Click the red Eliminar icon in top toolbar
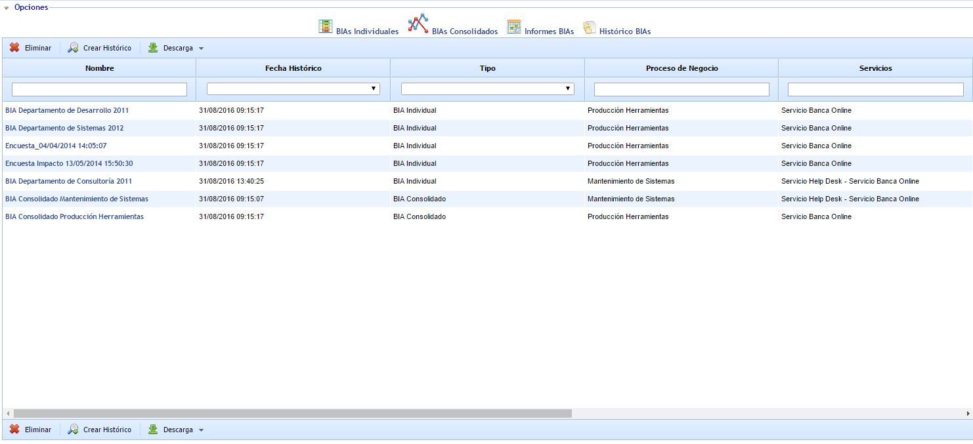 pos(14,48)
